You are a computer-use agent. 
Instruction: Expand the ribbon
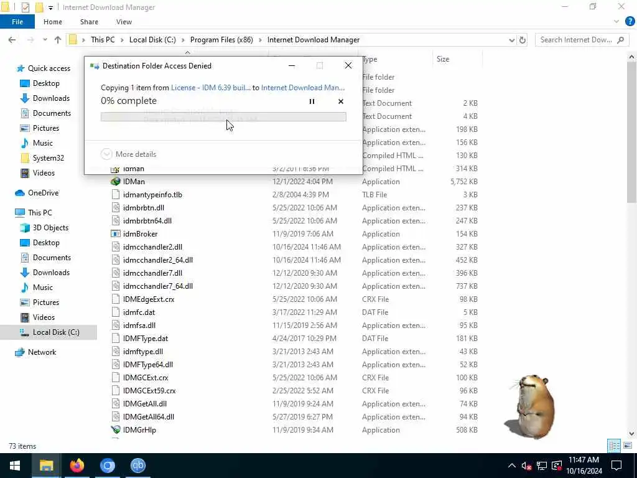point(616,22)
